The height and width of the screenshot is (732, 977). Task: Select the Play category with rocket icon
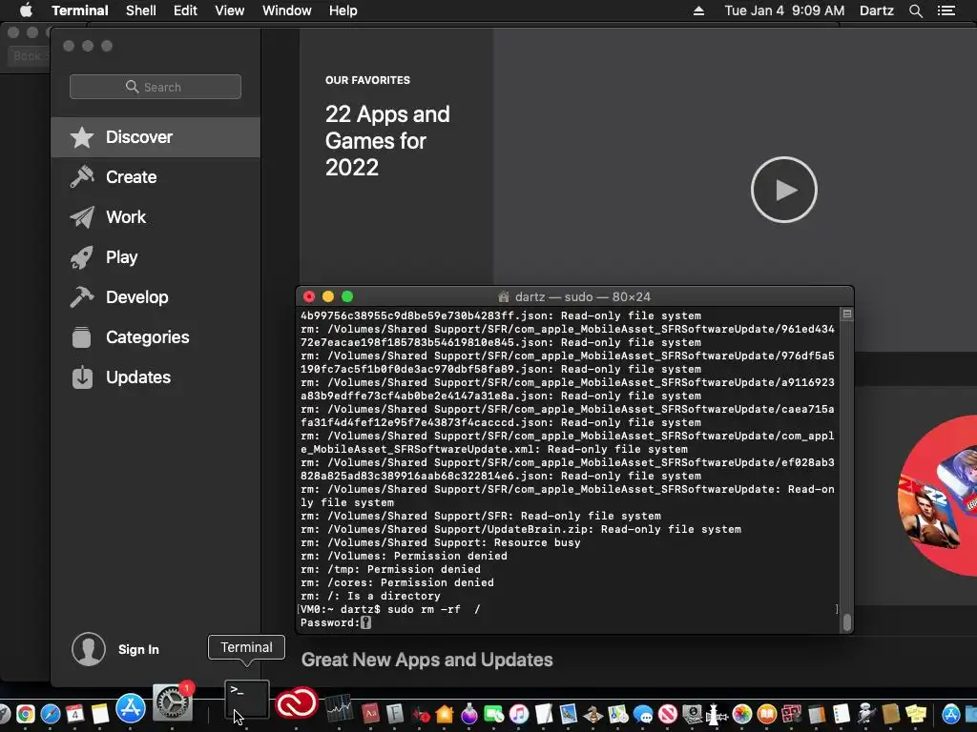click(156, 257)
